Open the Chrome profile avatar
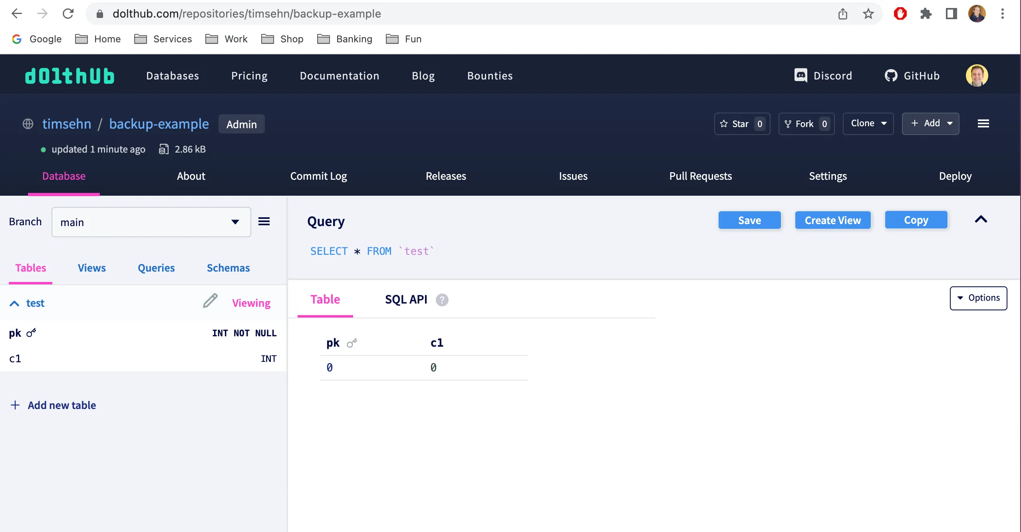The height and width of the screenshot is (532, 1021). click(977, 14)
